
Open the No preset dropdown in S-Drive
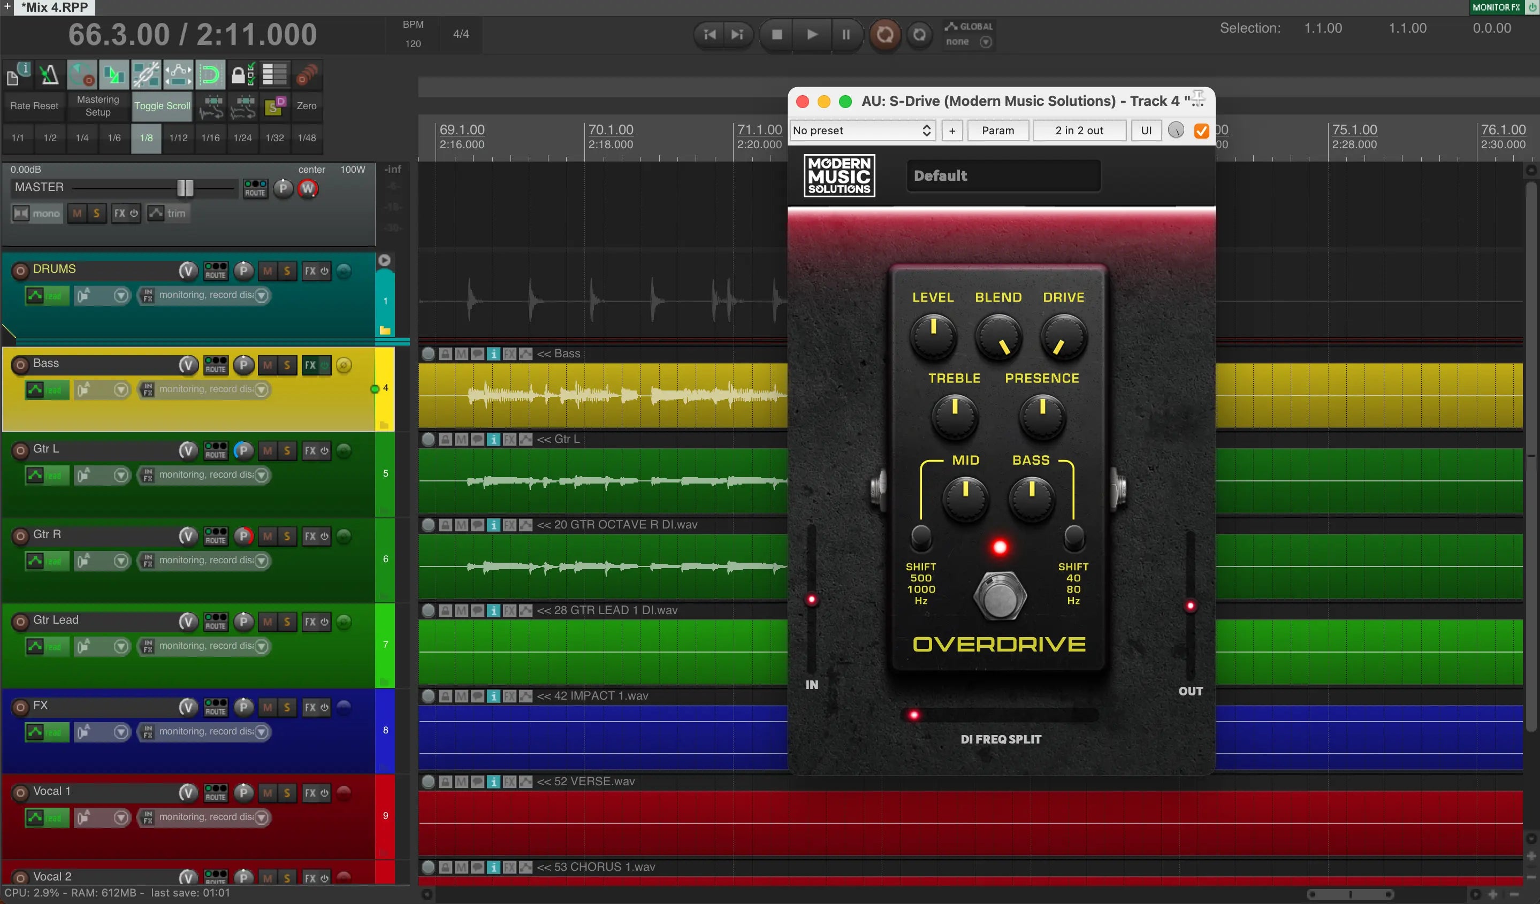tap(861, 129)
